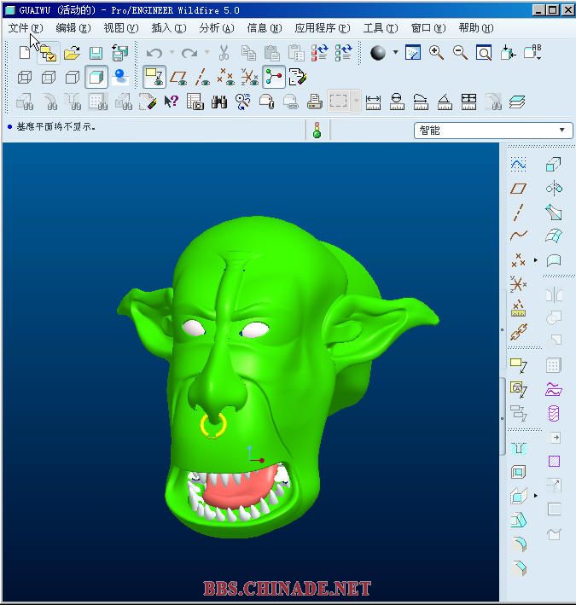
Task: Open the 编辑(E) menu
Action: [x=73, y=28]
